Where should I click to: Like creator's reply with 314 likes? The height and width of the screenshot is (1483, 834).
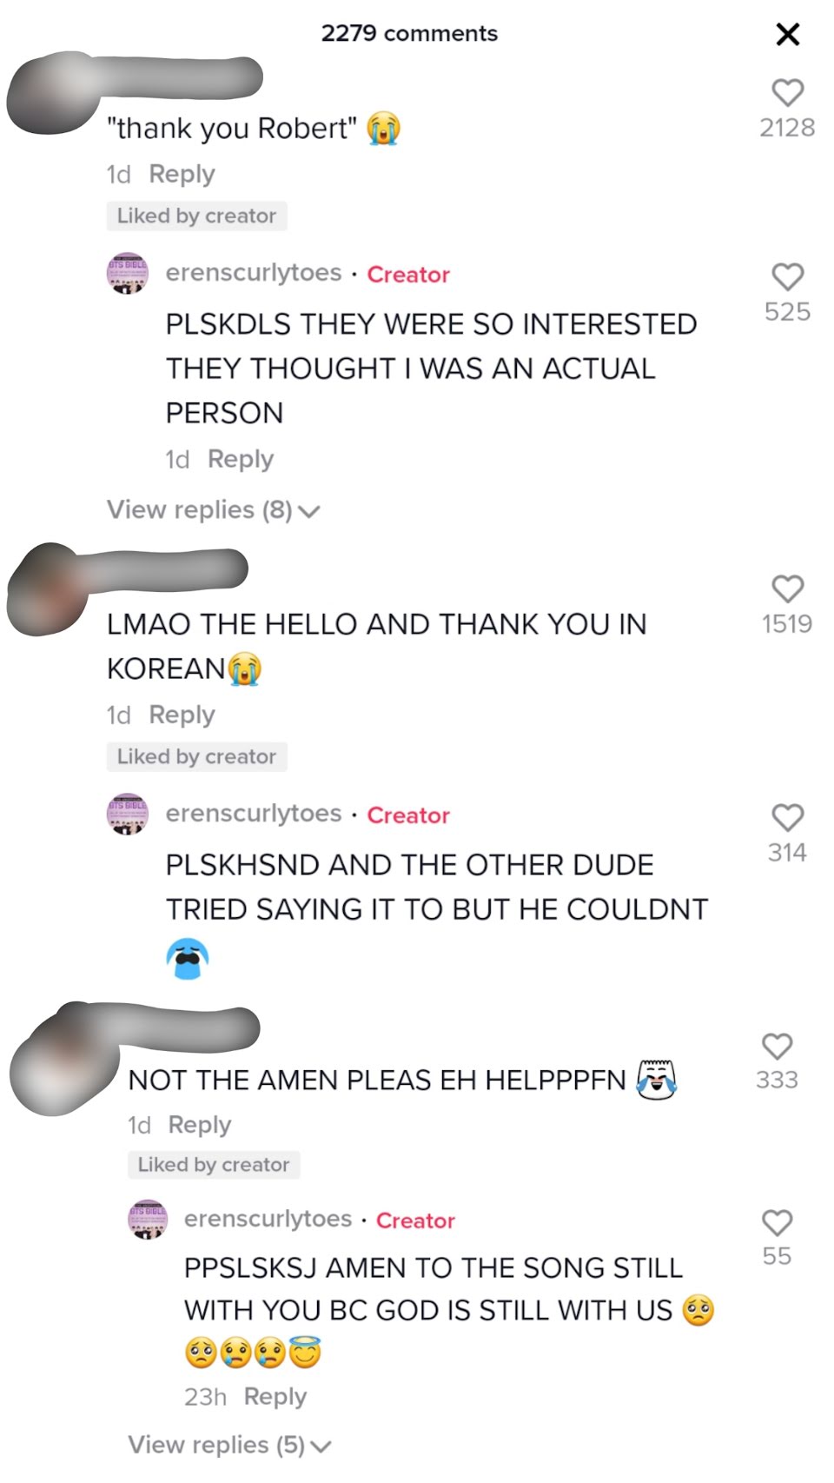tap(787, 817)
